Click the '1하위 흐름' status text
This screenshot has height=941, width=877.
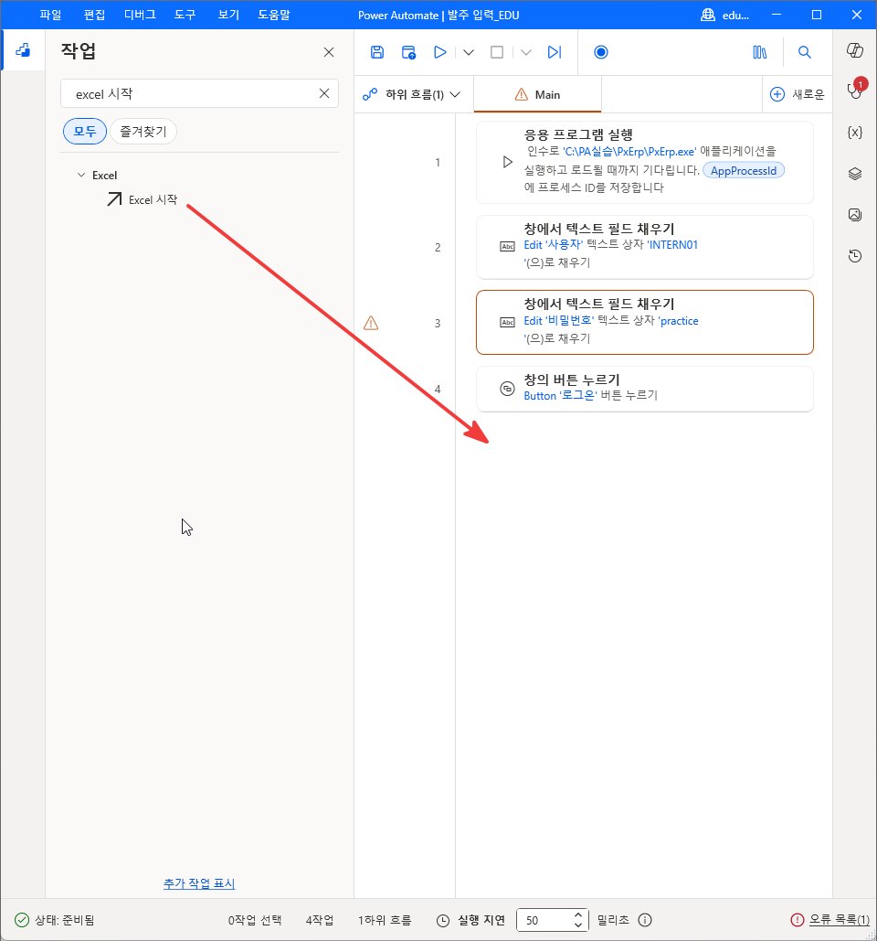pos(385,920)
